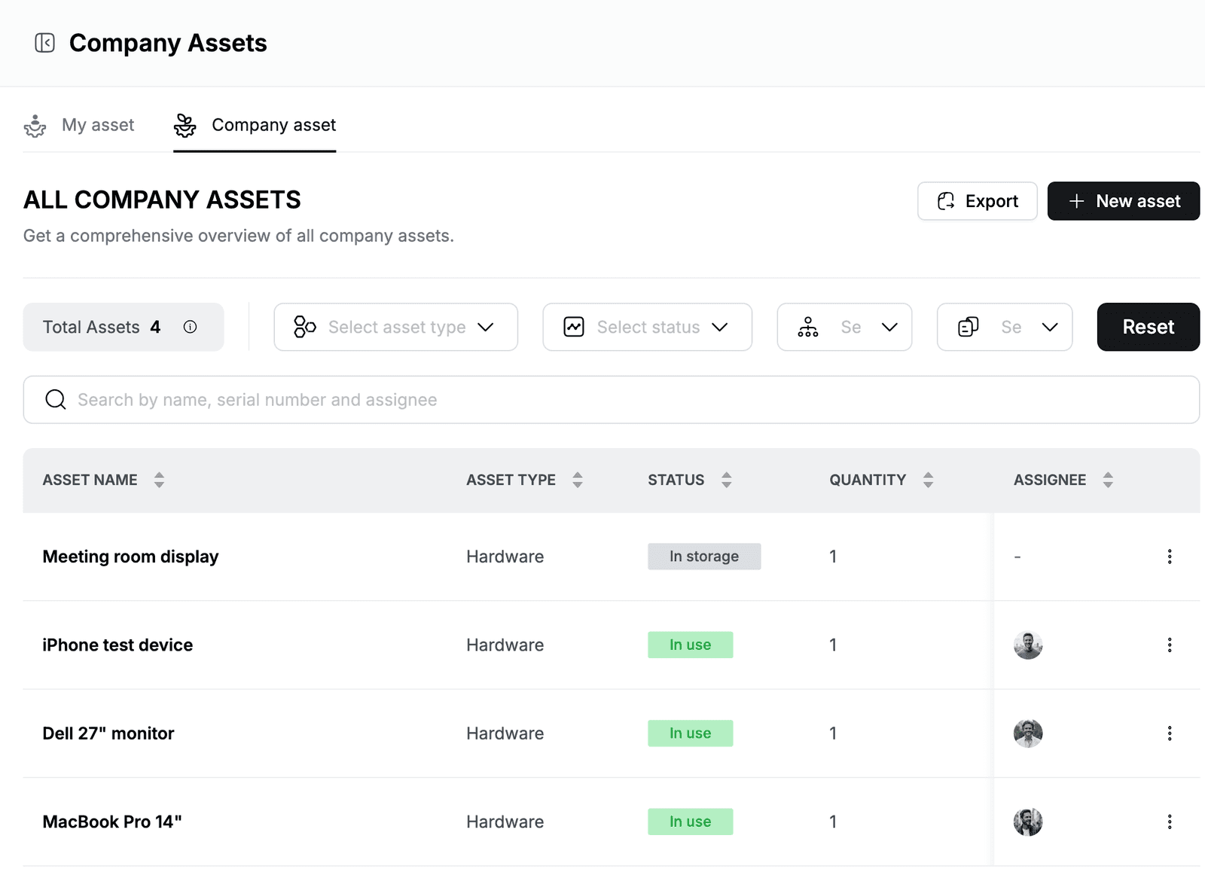This screenshot has width=1205, height=872.
Task: Sort by Status column arrows
Action: [727, 480]
